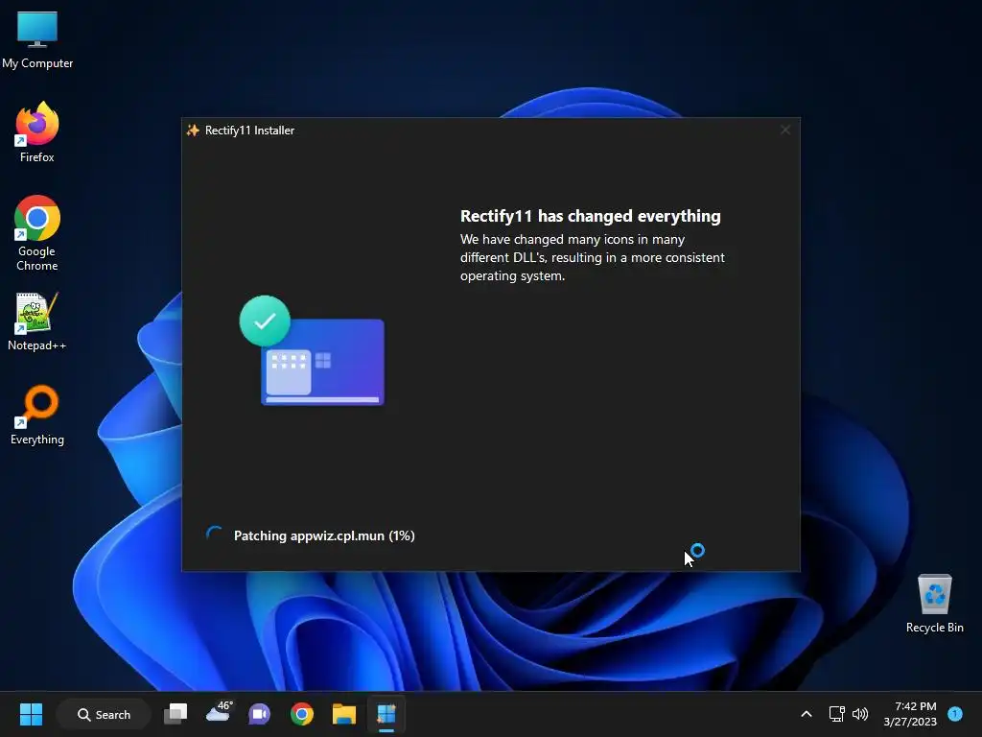
Task: Focus the Rectify11 Installer taskbar button
Action: click(386, 714)
